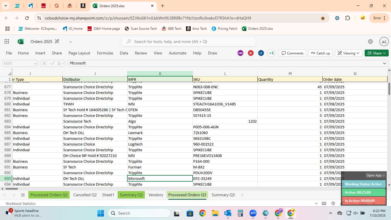Switch to the Insert ribbon tab
This screenshot has width=391, height=220.
(40, 53)
